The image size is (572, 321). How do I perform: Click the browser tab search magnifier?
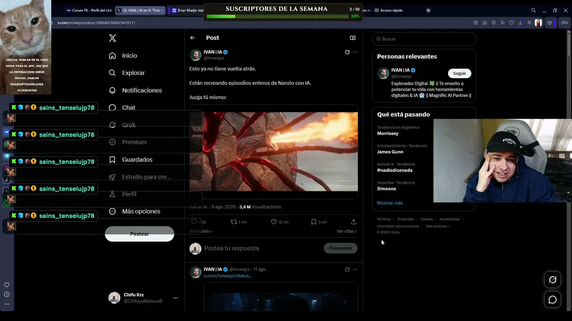533,10
